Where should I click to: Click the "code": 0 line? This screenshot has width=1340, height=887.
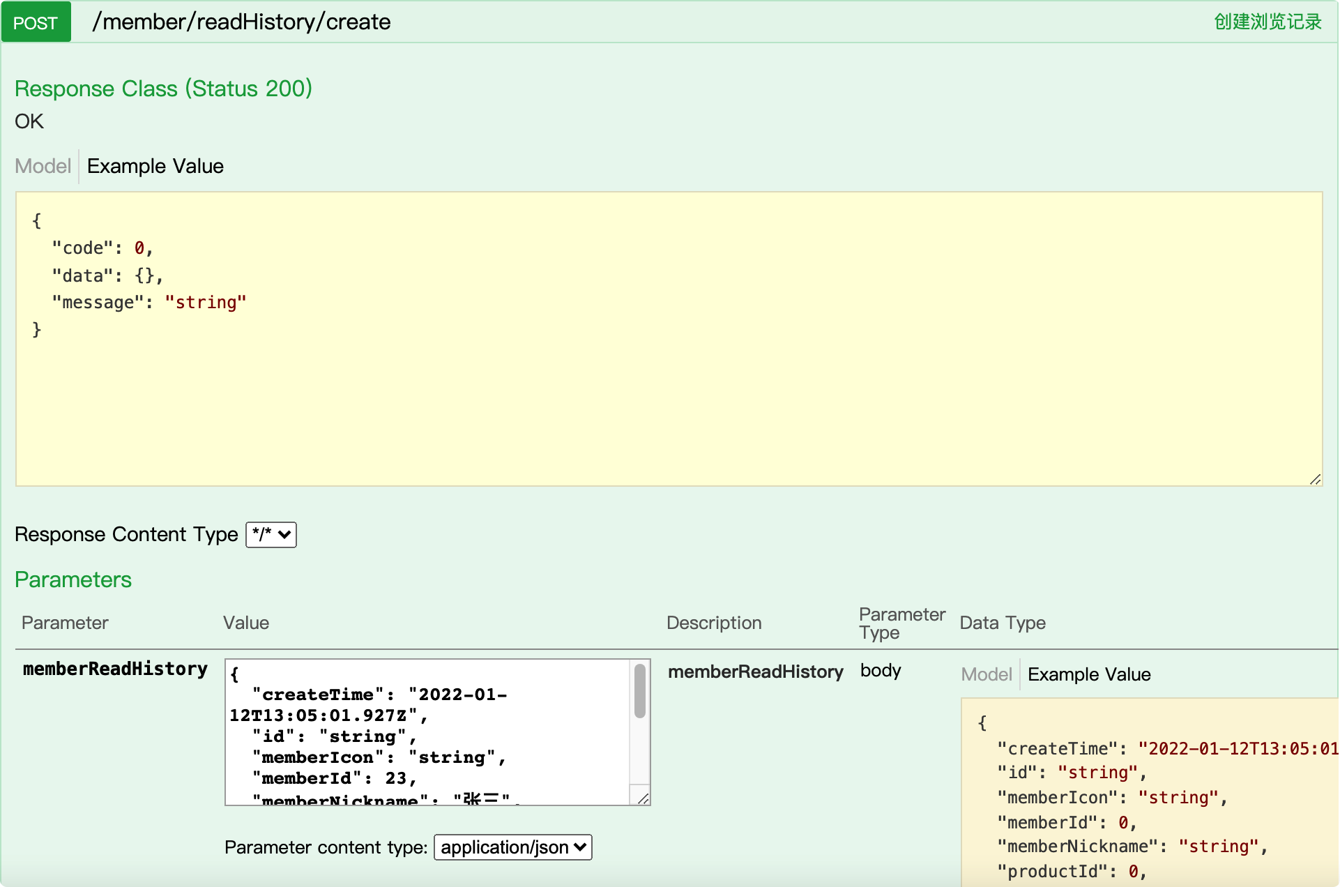pos(102,248)
